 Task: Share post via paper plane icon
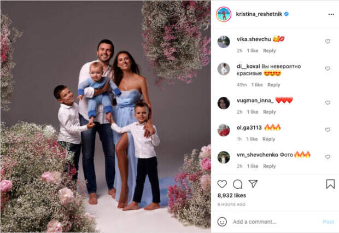click(253, 184)
